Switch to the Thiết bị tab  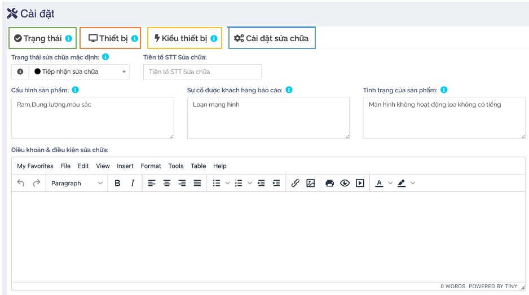(109, 38)
